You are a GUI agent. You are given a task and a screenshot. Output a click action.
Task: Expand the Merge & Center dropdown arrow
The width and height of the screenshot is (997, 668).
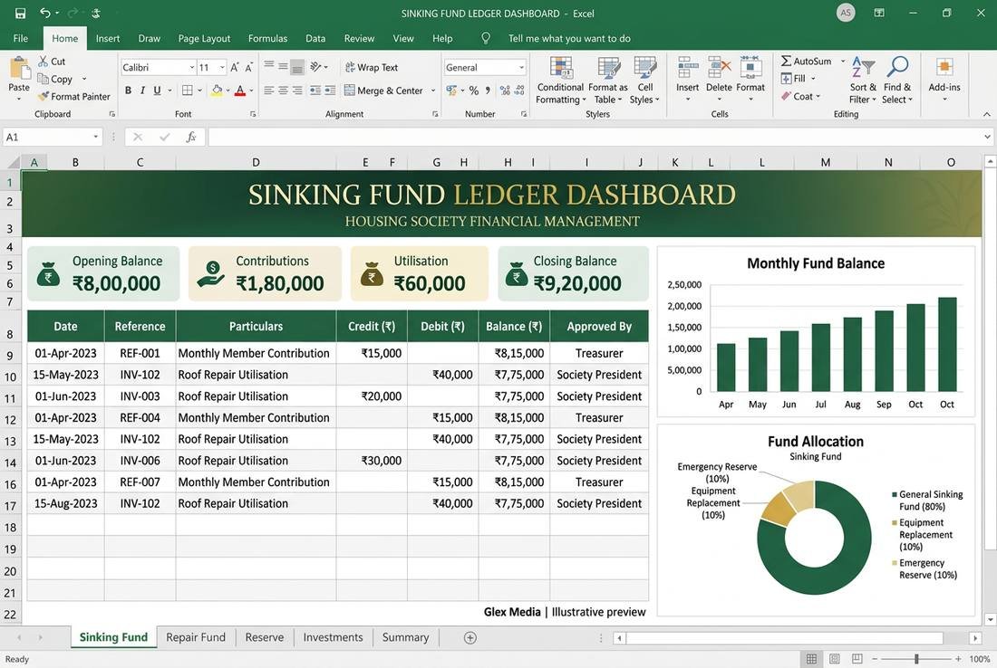(433, 91)
